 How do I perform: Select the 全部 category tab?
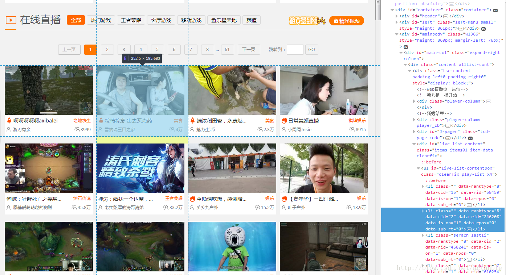click(x=76, y=20)
